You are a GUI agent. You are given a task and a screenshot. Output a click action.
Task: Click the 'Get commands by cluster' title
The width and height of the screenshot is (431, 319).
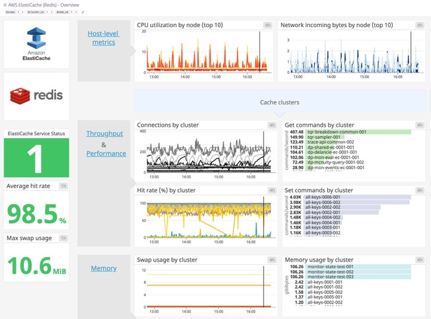319,125
